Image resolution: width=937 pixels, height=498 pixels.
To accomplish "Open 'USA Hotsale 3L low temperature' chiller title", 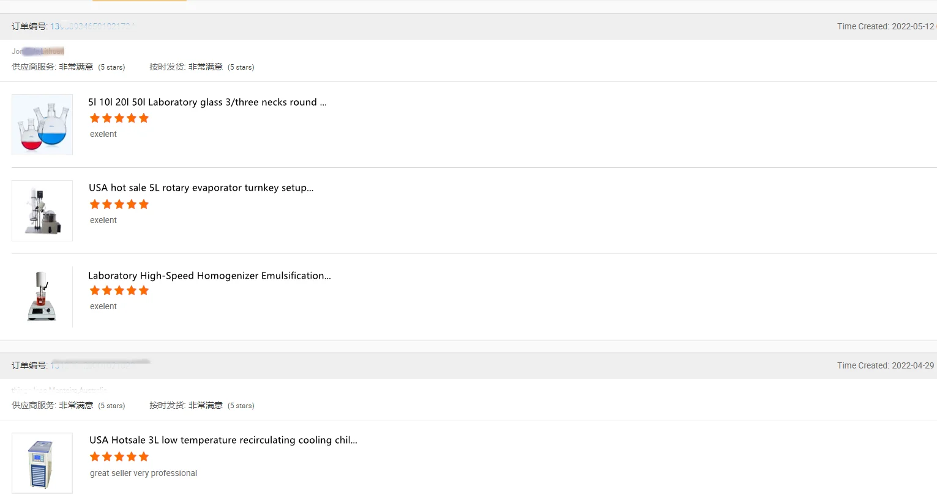I will (223, 440).
